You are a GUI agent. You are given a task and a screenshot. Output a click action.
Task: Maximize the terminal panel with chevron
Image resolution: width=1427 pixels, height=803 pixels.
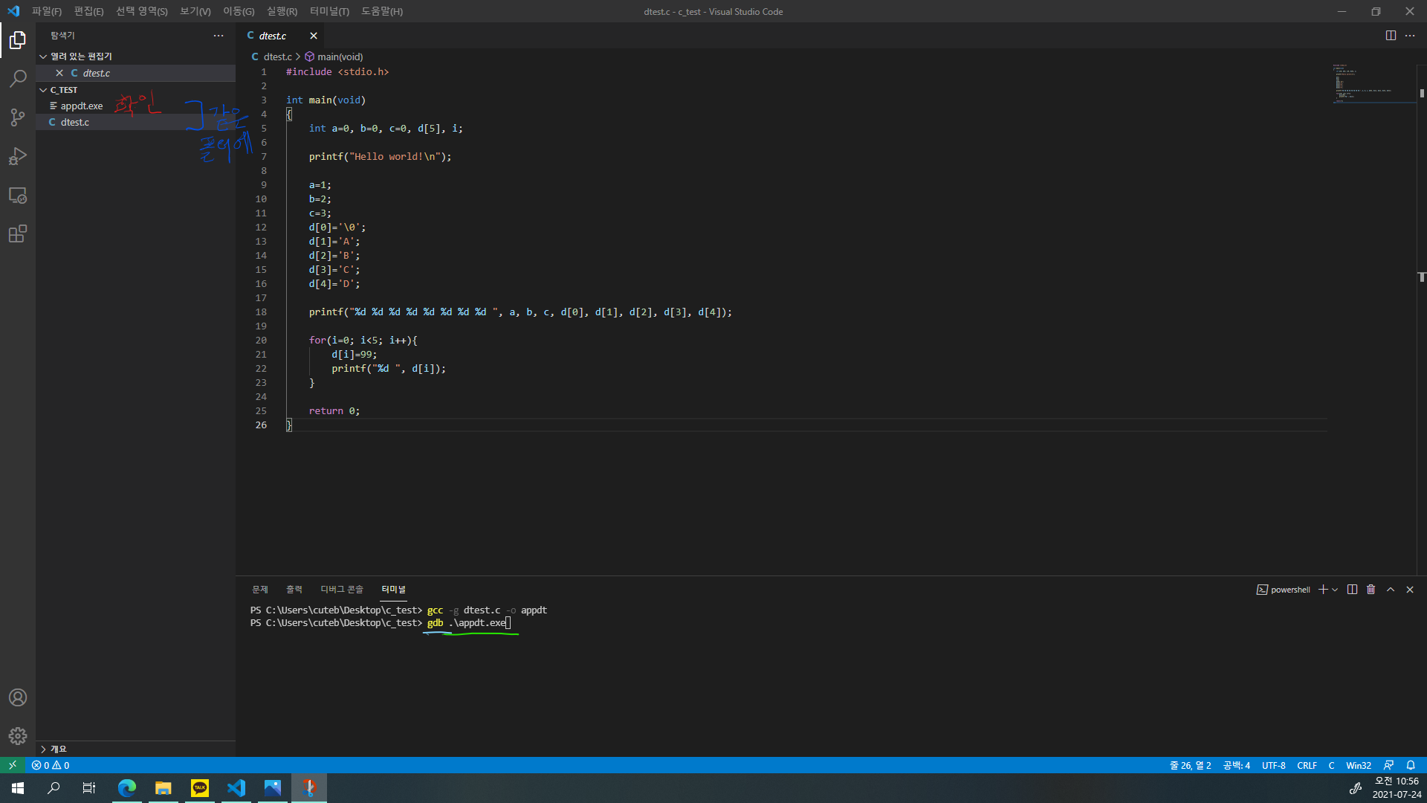pos(1391,590)
